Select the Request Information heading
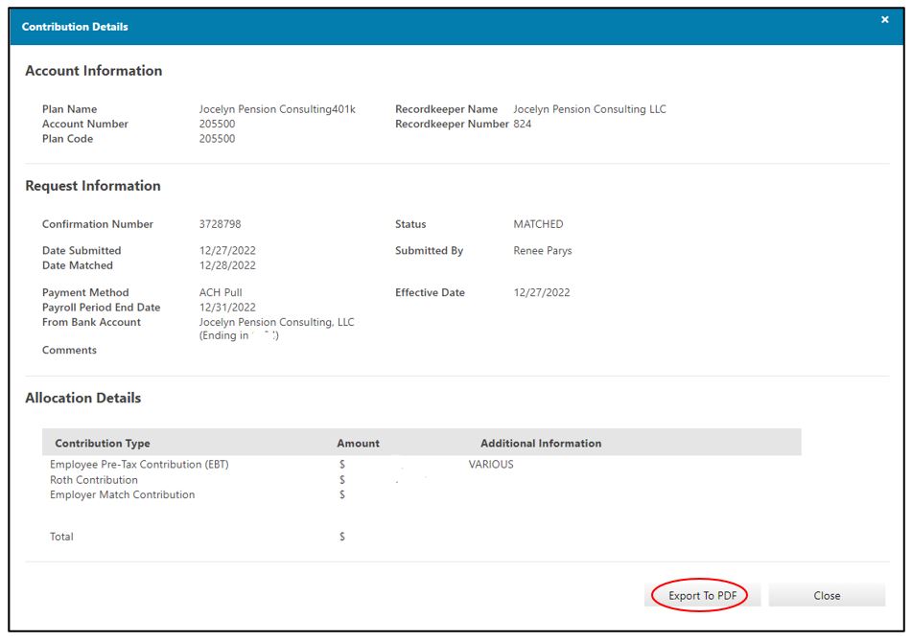The height and width of the screenshot is (641, 912). tap(92, 186)
